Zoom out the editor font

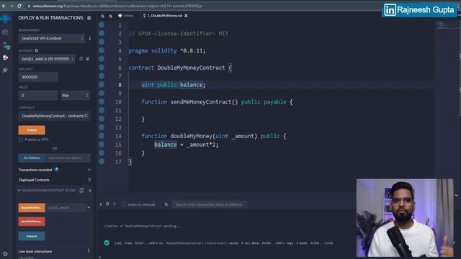[102, 17]
